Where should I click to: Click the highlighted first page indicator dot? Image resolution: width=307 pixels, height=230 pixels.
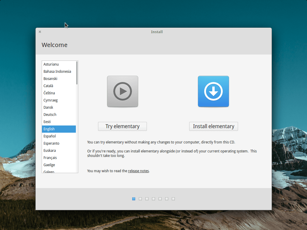pyautogui.click(x=133, y=199)
